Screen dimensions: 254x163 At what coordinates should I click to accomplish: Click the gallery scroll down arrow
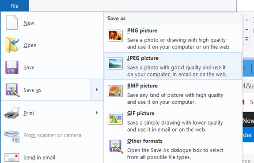tap(246, 30)
